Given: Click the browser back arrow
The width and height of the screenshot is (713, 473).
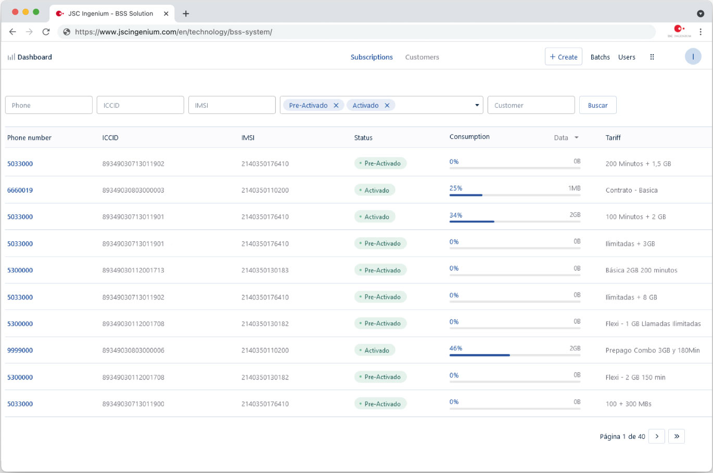Looking at the screenshot, I should coord(12,32).
